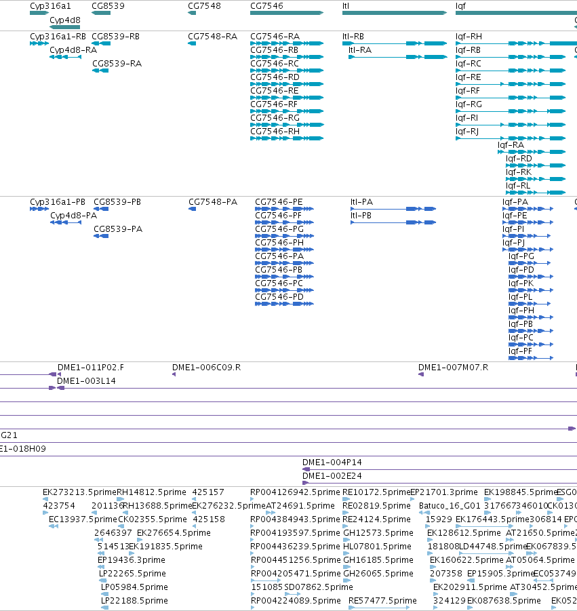Click EST EK276654.5prime
Screen dimensions: 577x611
coord(140,540)
